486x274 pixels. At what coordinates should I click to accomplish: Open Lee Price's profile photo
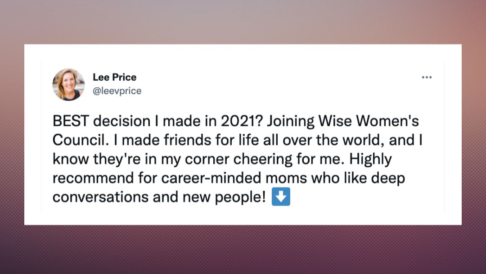coord(68,85)
